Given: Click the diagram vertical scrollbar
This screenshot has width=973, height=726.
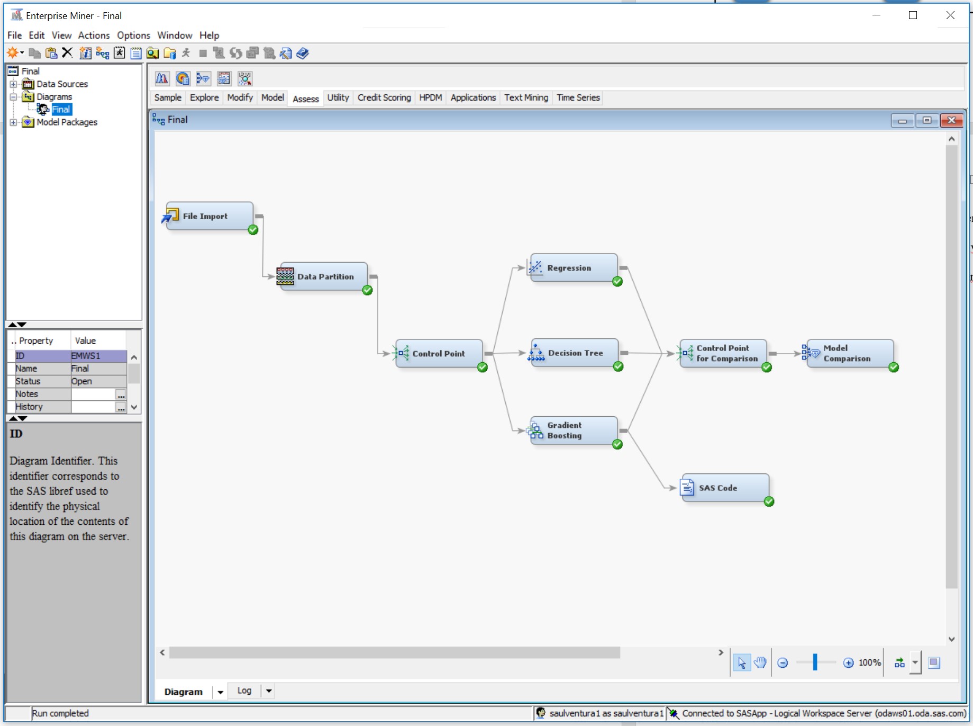Looking at the screenshot, I should (x=951, y=366).
